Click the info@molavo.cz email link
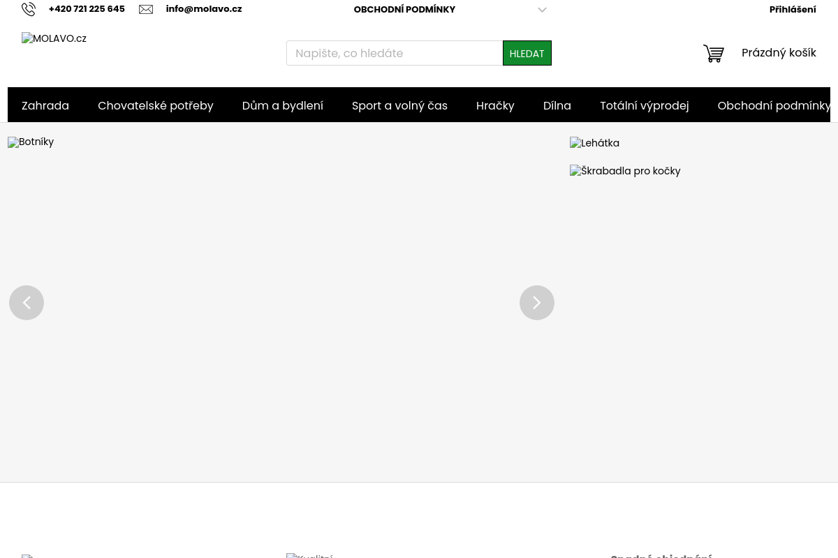Viewport: 838px width, 558px height. tap(204, 9)
